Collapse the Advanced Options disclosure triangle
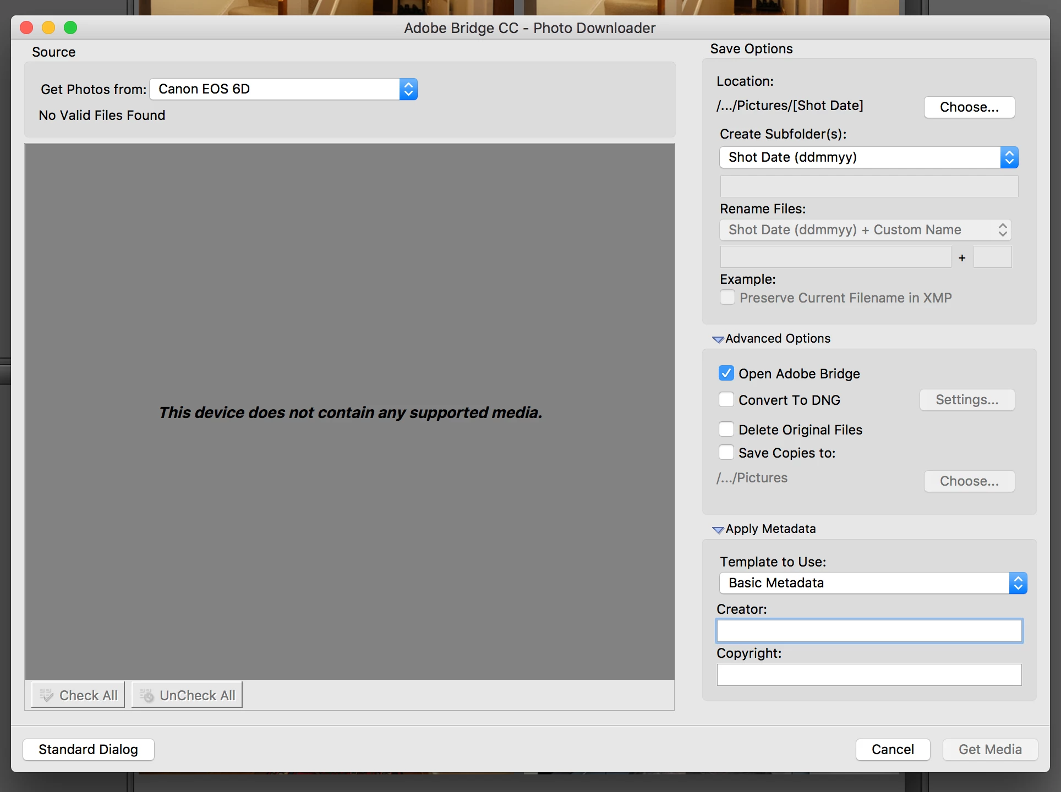1061x792 pixels. pos(718,339)
